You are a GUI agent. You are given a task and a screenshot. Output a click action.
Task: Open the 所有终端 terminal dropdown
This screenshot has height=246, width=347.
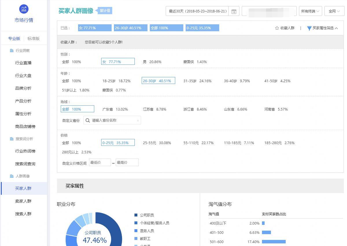click(310, 11)
